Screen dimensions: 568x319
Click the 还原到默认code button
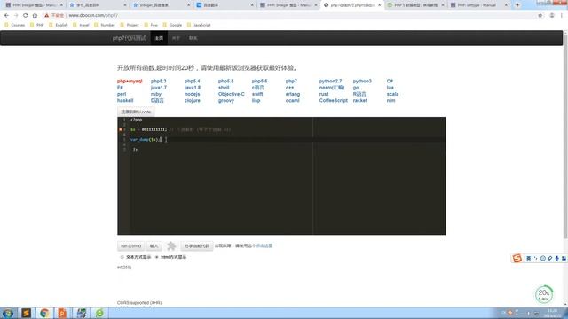point(136,112)
